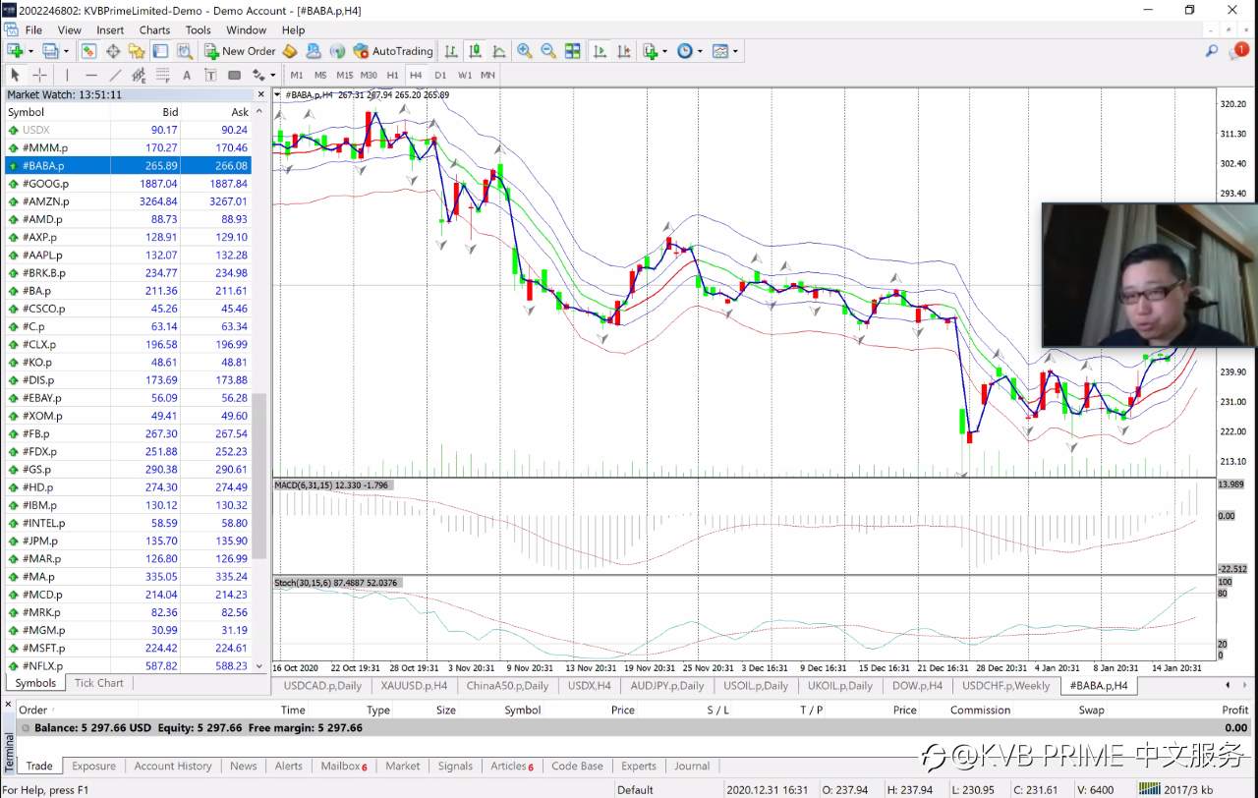Select the W1 timeframe
The width and height of the screenshot is (1258, 798).
point(465,75)
